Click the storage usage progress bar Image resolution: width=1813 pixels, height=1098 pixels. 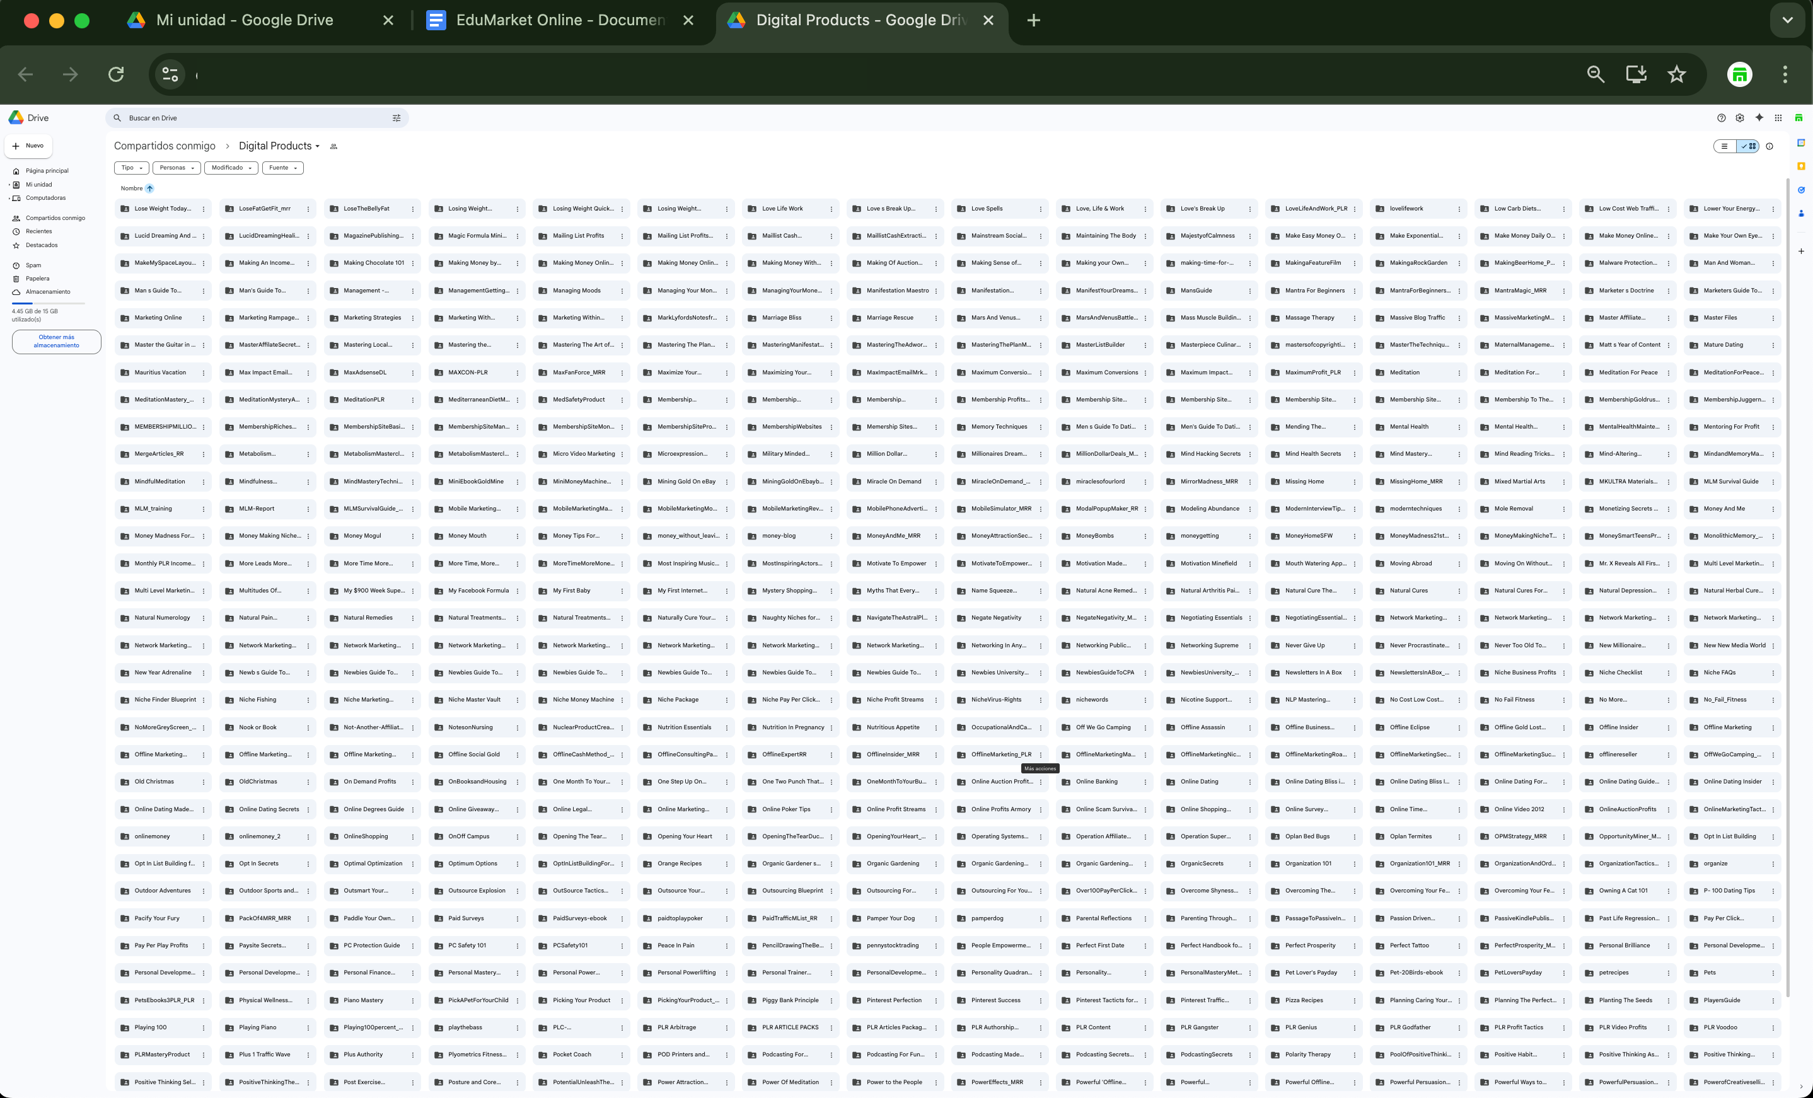coord(48,303)
